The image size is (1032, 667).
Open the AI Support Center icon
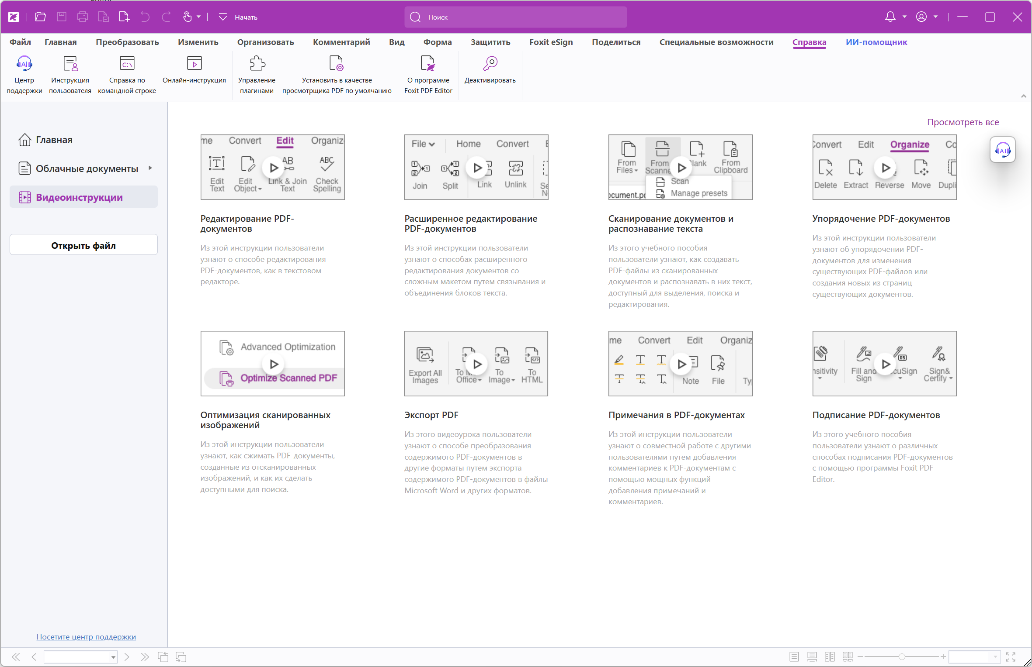pyautogui.click(x=24, y=64)
